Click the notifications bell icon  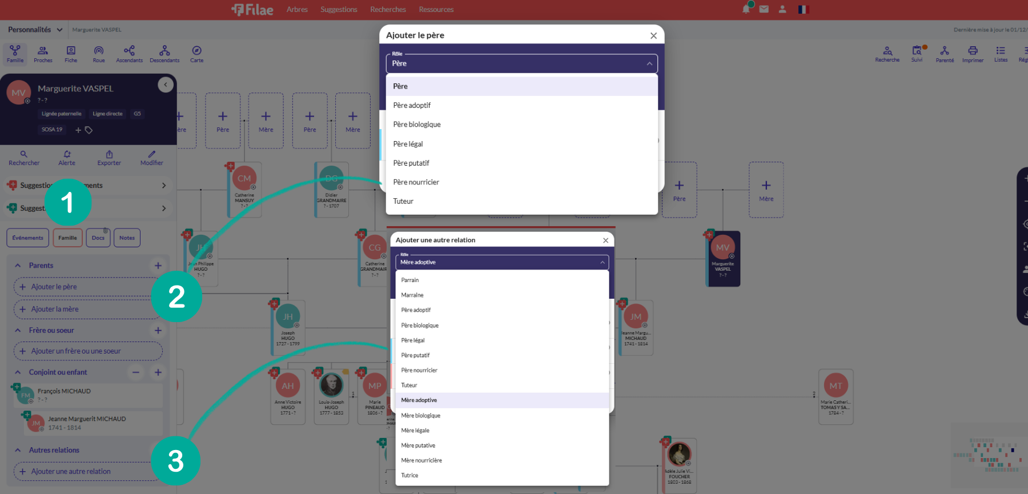coord(746,9)
